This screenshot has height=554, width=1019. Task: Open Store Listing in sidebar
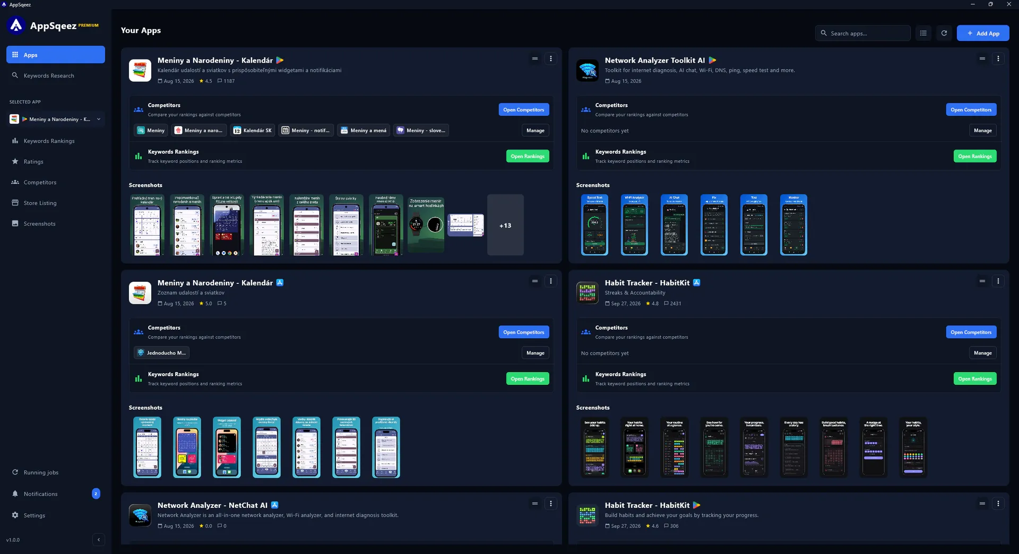pos(56,203)
